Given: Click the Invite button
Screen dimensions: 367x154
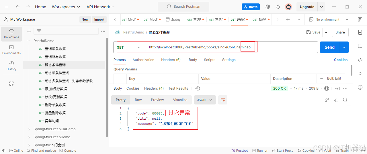Looking at the screenshot, I should point(251,7).
